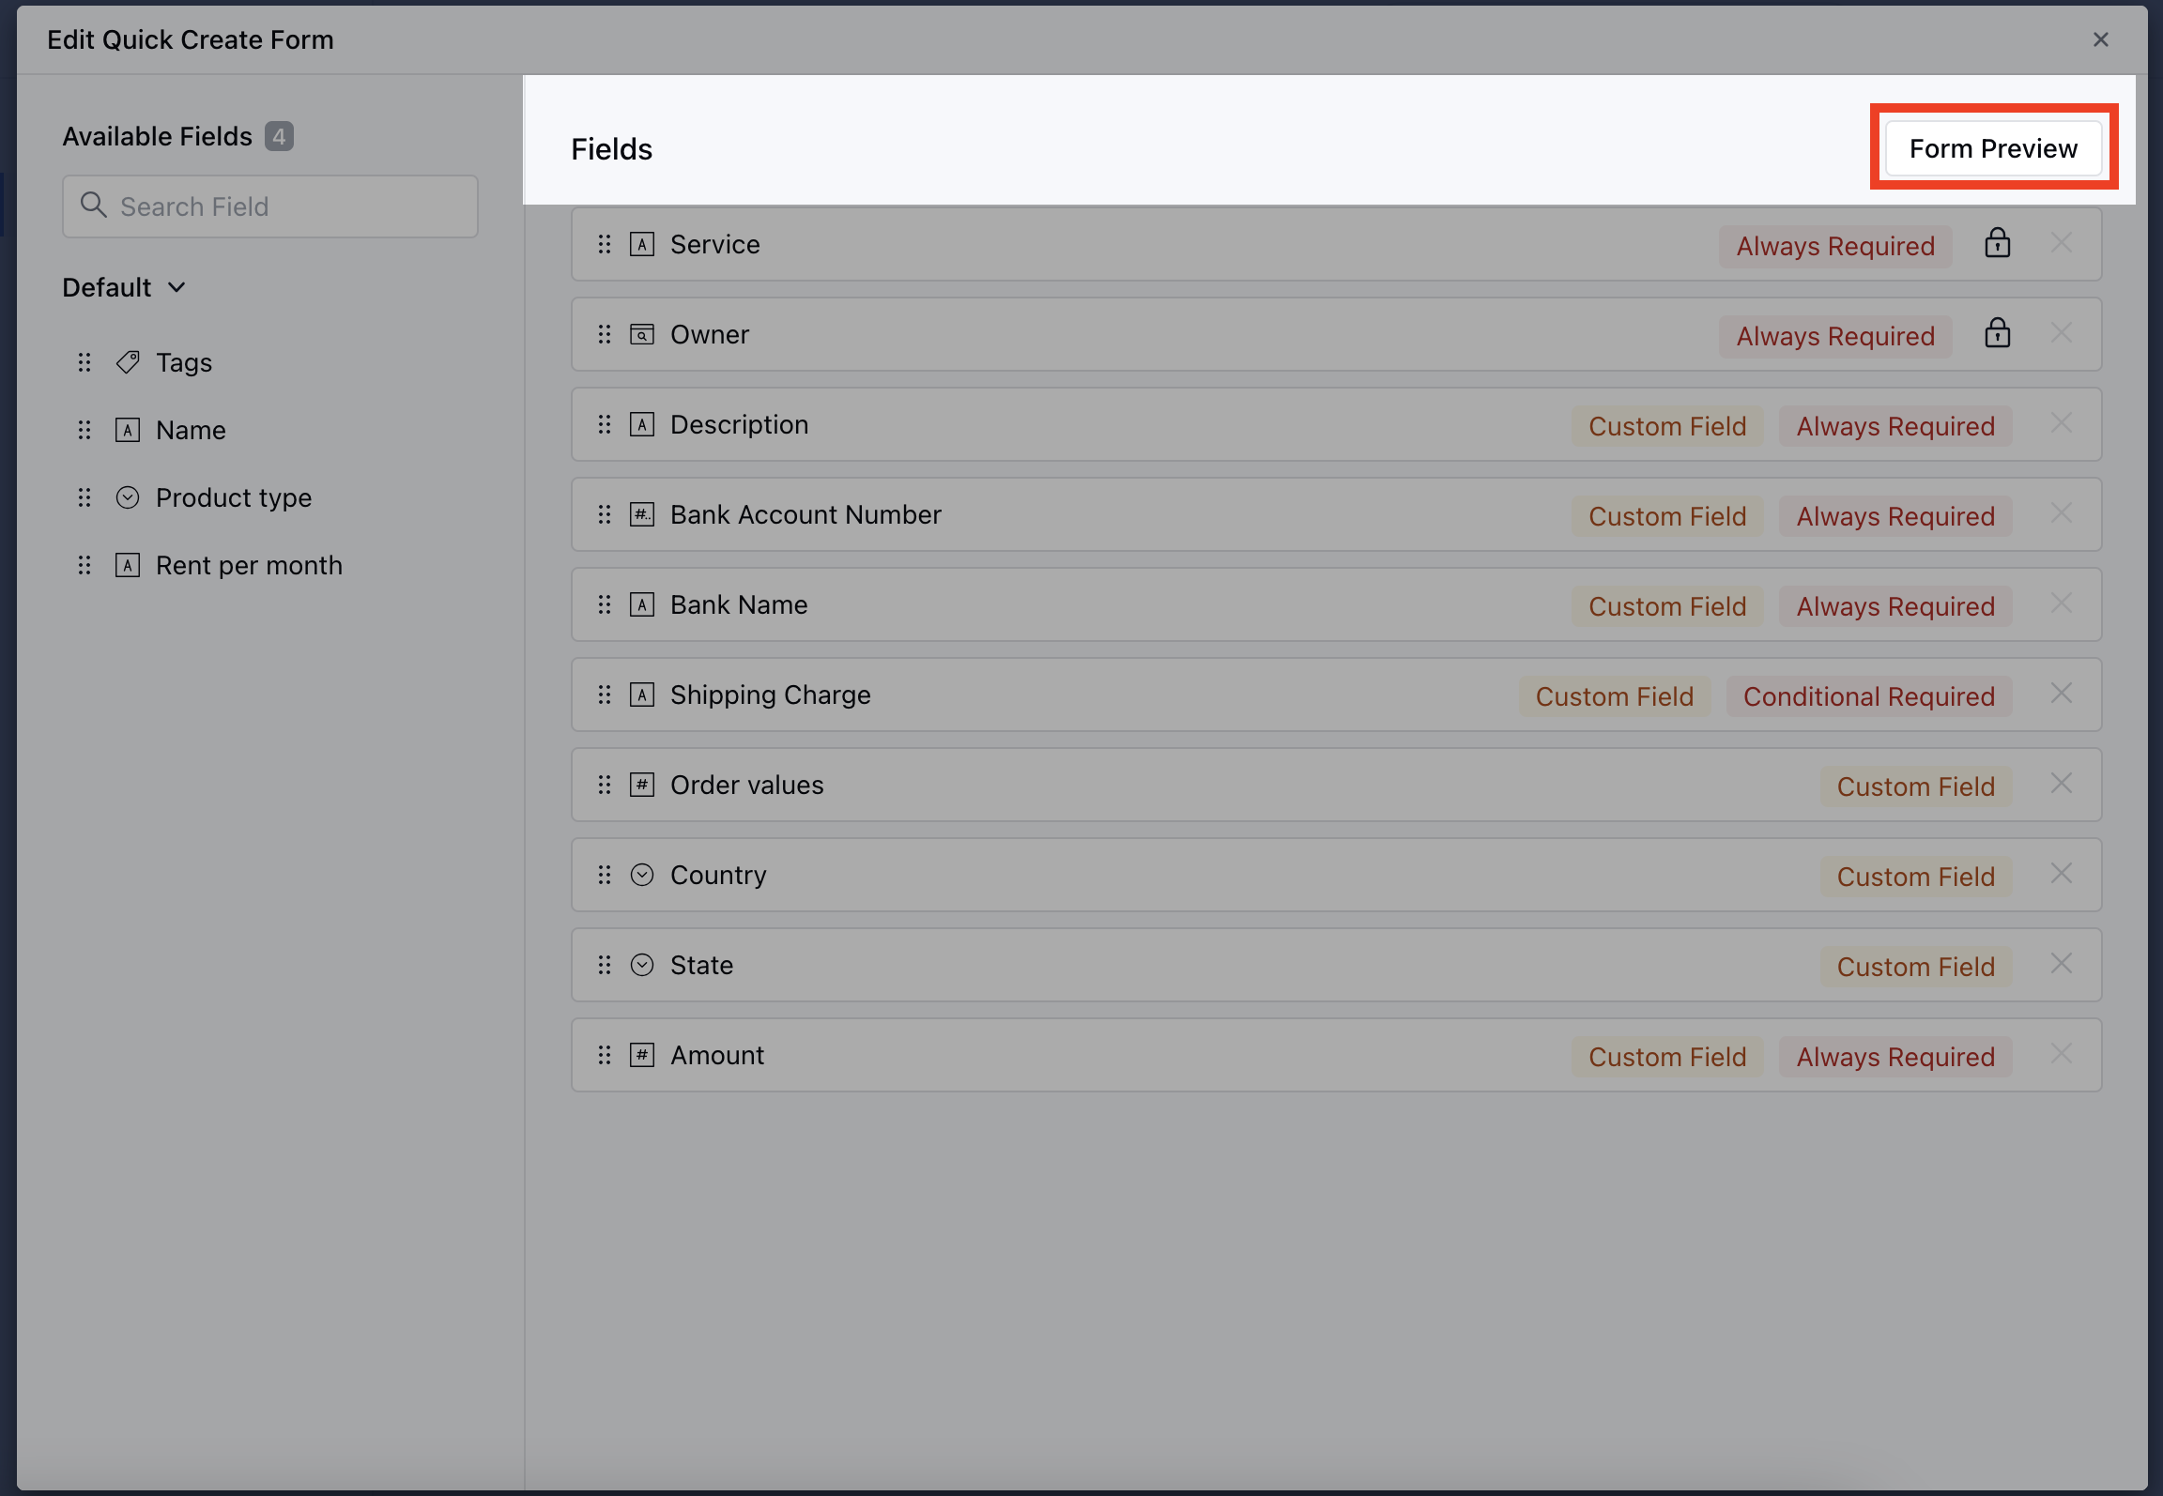Screen dimensions: 2163x1496
Task: Grab the drag handle on Order values row
Action: click(605, 785)
